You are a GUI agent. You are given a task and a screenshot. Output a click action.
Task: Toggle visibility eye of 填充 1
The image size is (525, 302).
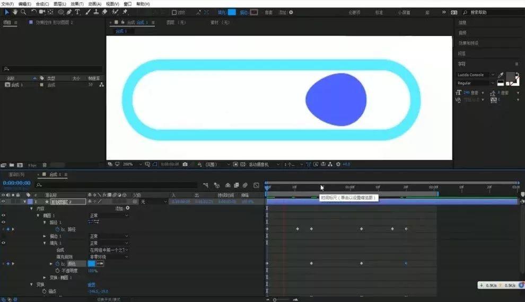[x=3, y=243]
